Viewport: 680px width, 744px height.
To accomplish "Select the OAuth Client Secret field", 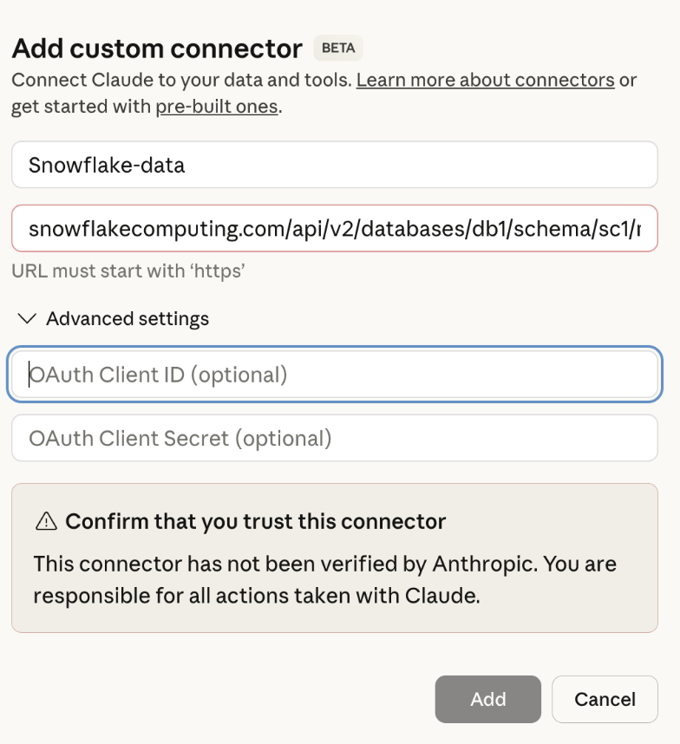I will tap(334, 438).
